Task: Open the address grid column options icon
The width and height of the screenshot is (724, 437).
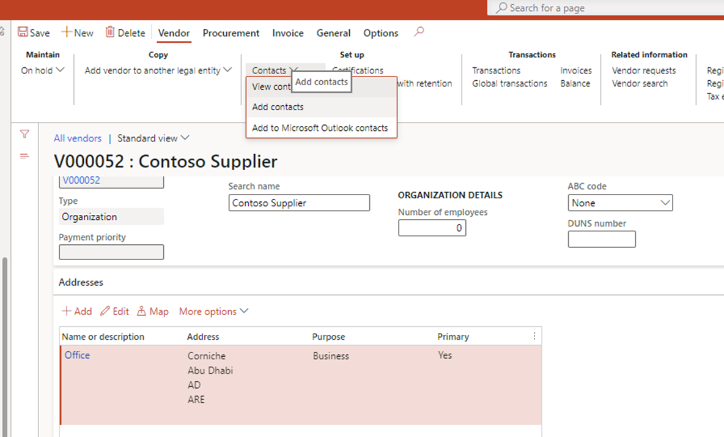Action: (x=534, y=337)
